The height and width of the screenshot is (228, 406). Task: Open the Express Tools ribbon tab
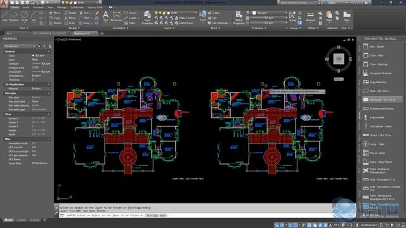coord(95,8)
